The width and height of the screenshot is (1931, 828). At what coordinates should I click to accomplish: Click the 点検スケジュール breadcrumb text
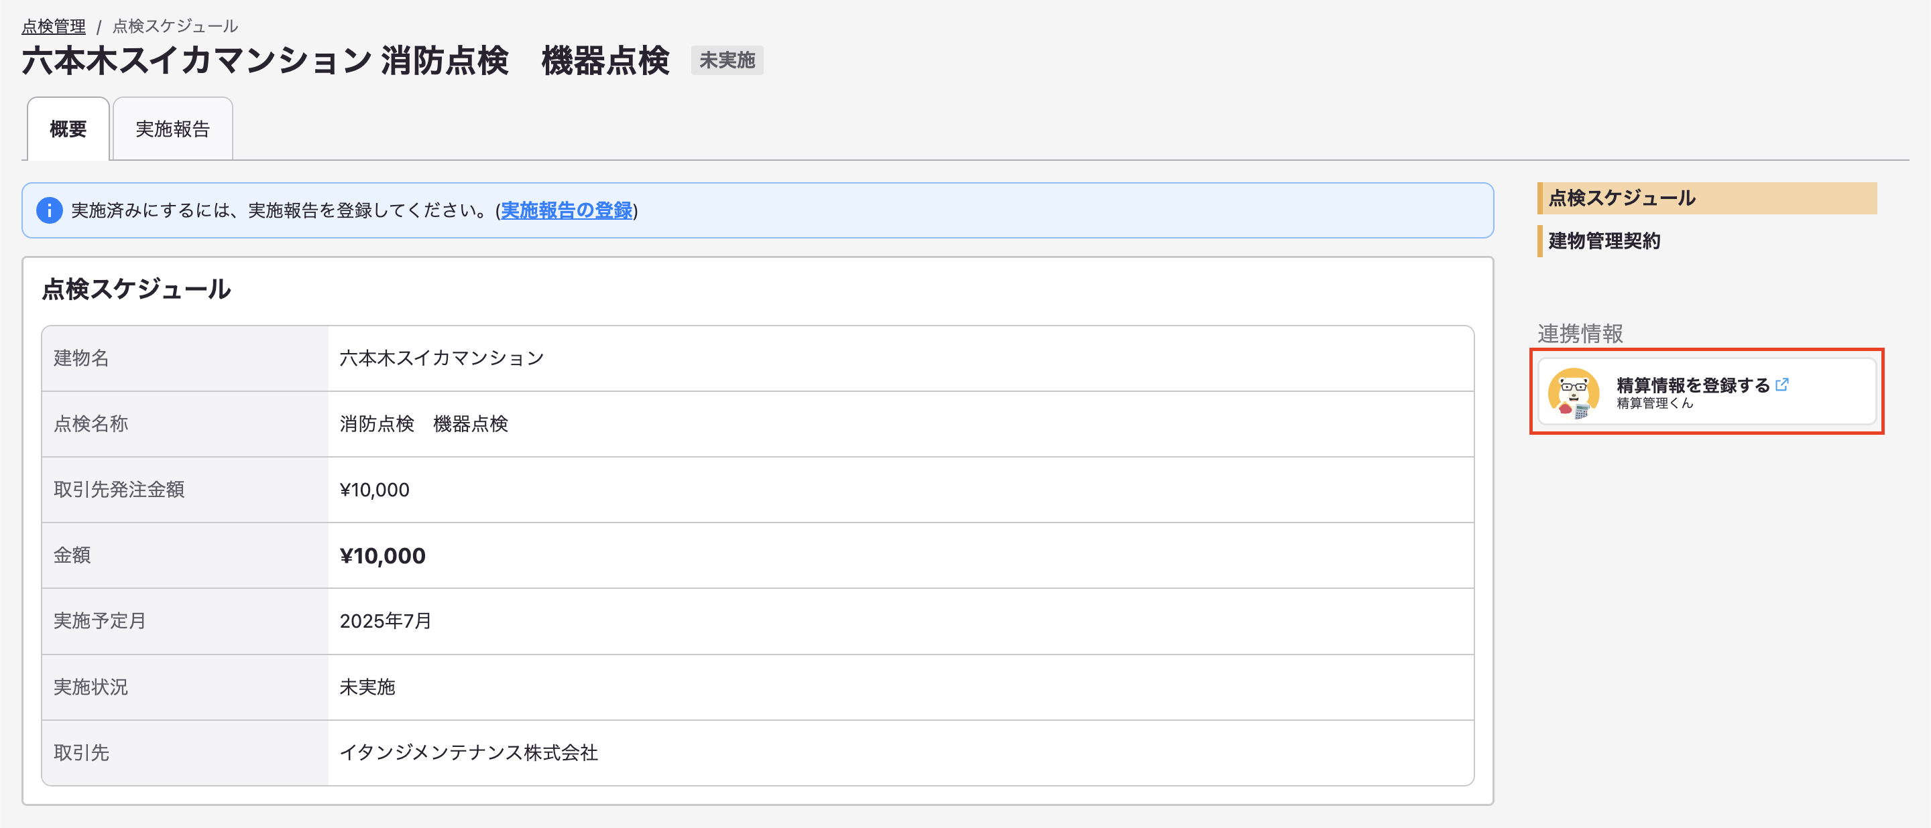[x=176, y=26]
